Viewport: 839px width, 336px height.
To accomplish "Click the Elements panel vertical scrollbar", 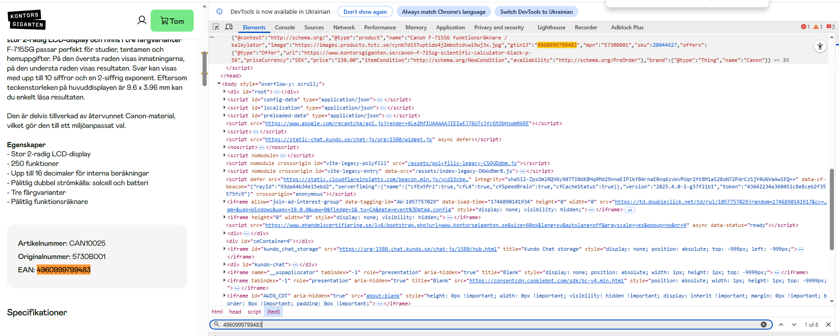I will click(832, 209).
